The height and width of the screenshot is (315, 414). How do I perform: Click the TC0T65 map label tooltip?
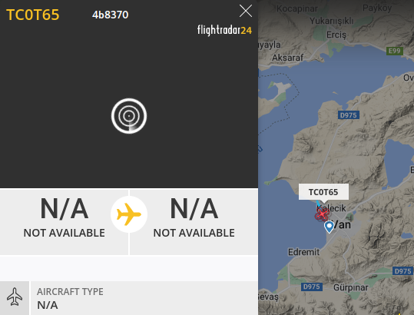click(323, 192)
